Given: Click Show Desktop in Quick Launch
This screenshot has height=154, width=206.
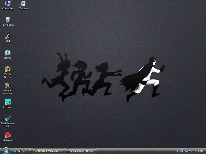Looking at the screenshot, I should click(15, 151).
